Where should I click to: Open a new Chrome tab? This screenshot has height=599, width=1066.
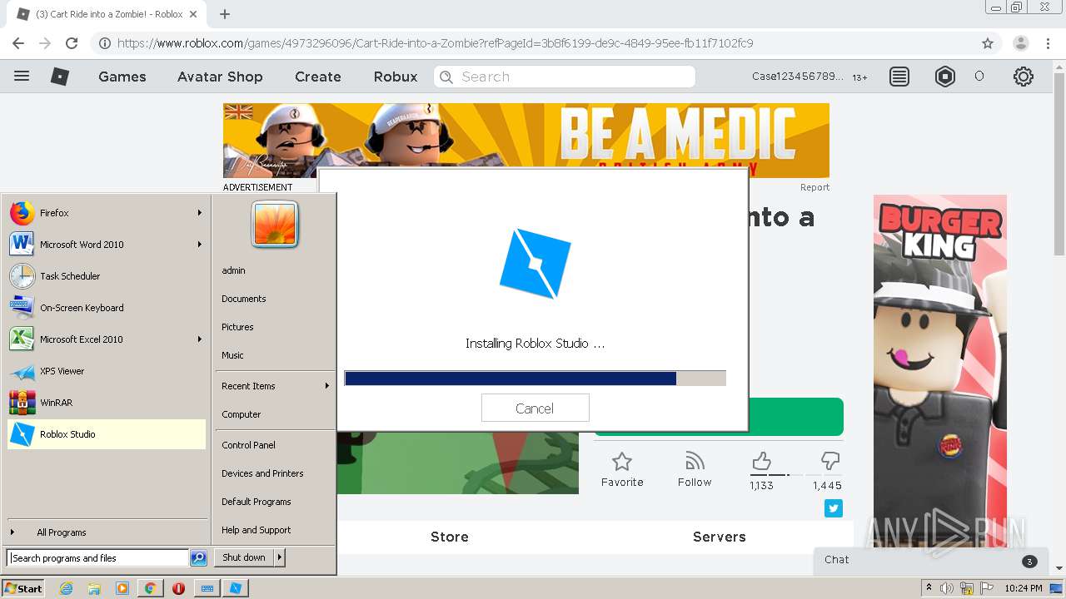225,14
